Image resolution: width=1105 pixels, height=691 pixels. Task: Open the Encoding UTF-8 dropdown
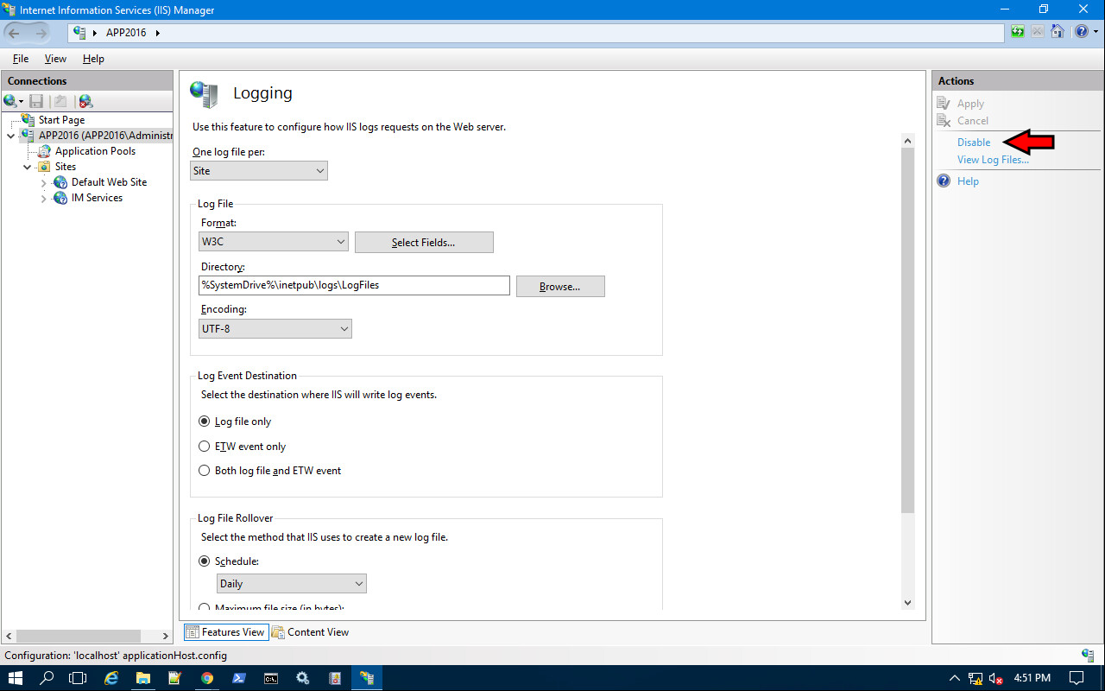tap(275, 328)
